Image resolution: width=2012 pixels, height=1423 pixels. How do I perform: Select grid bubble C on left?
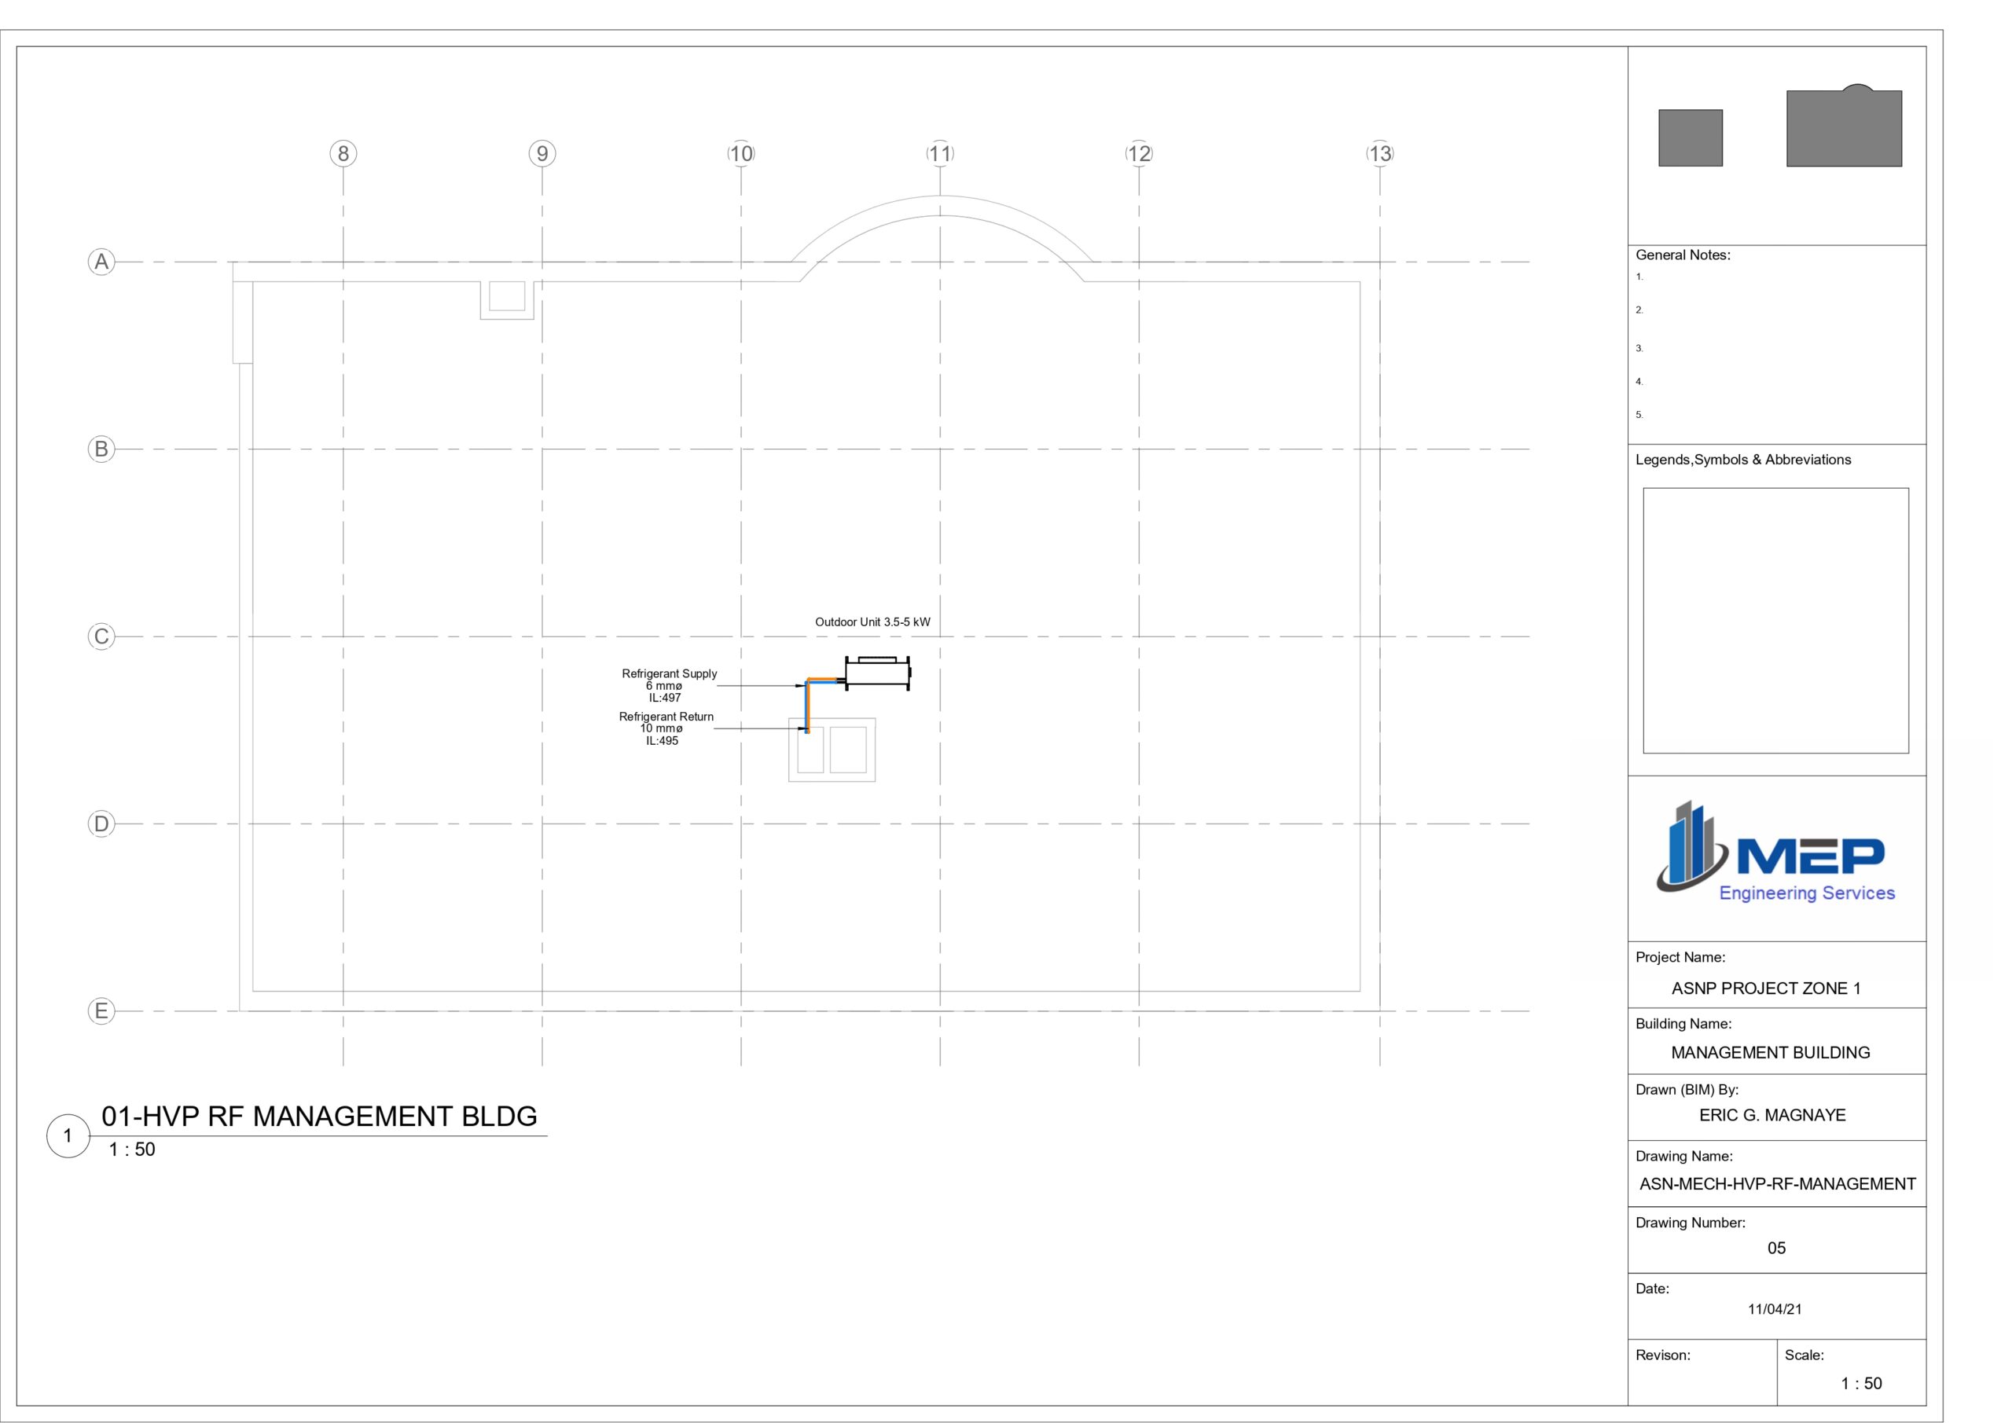[x=101, y=636]
